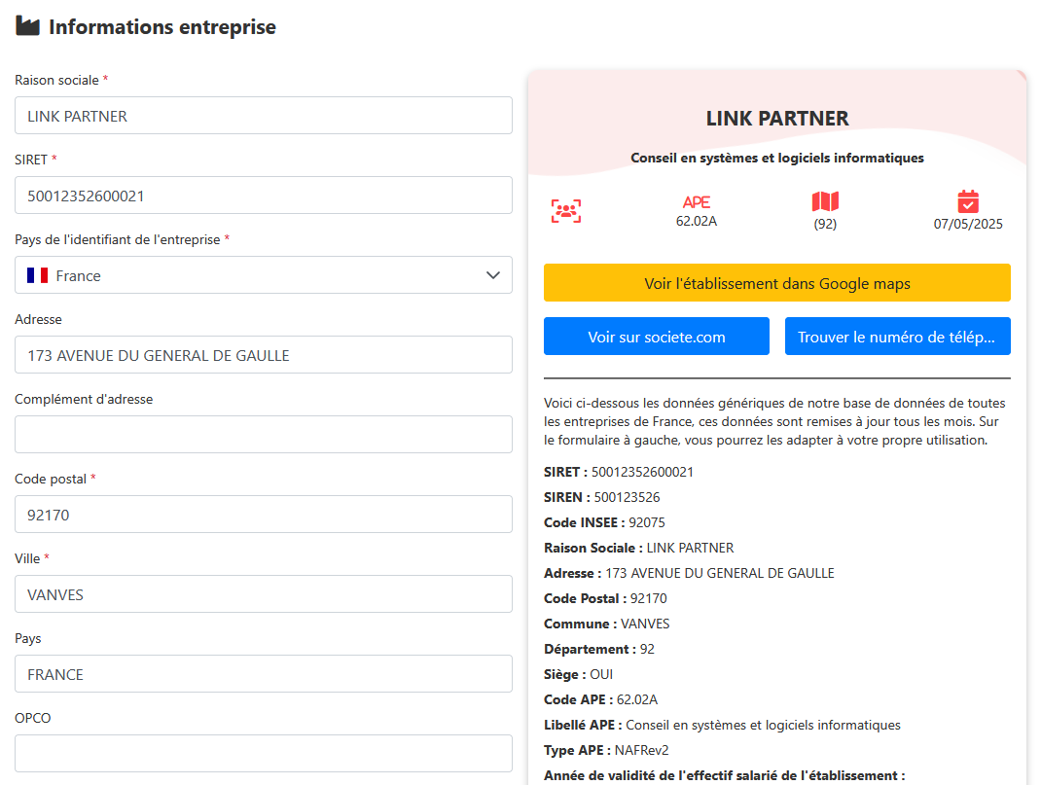Click the French flag icon in country selector
Viewport: 1041px width, 785px height.
[37, 275]
